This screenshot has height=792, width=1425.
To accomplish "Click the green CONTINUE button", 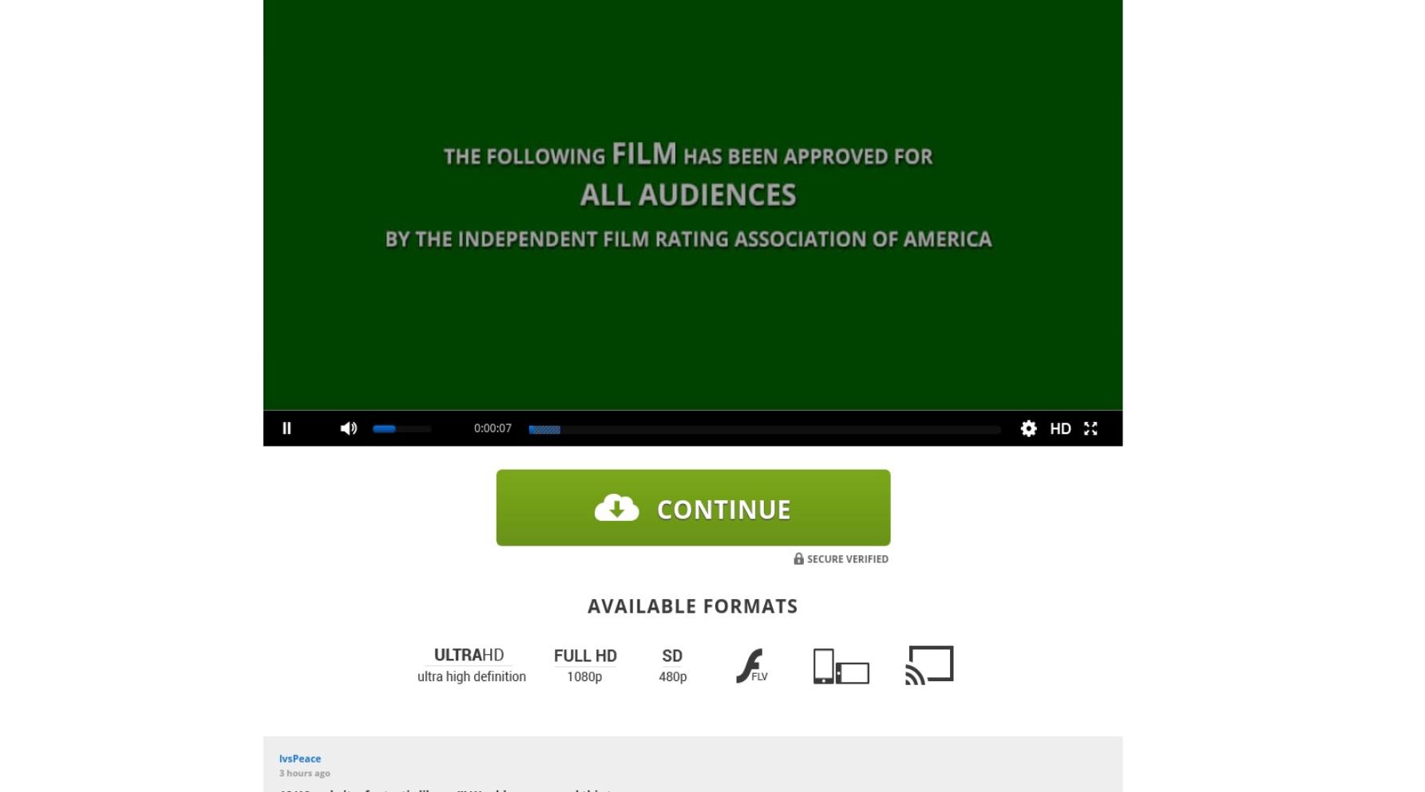I will coord(693,508).
